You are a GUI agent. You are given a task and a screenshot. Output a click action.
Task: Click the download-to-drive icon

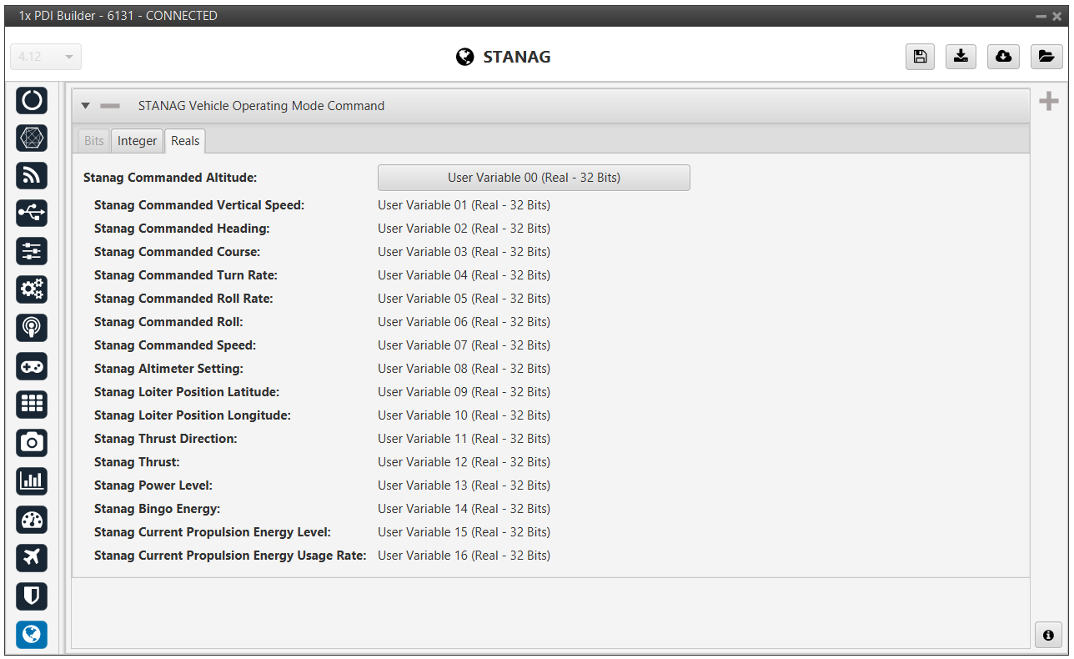[961, 56]
